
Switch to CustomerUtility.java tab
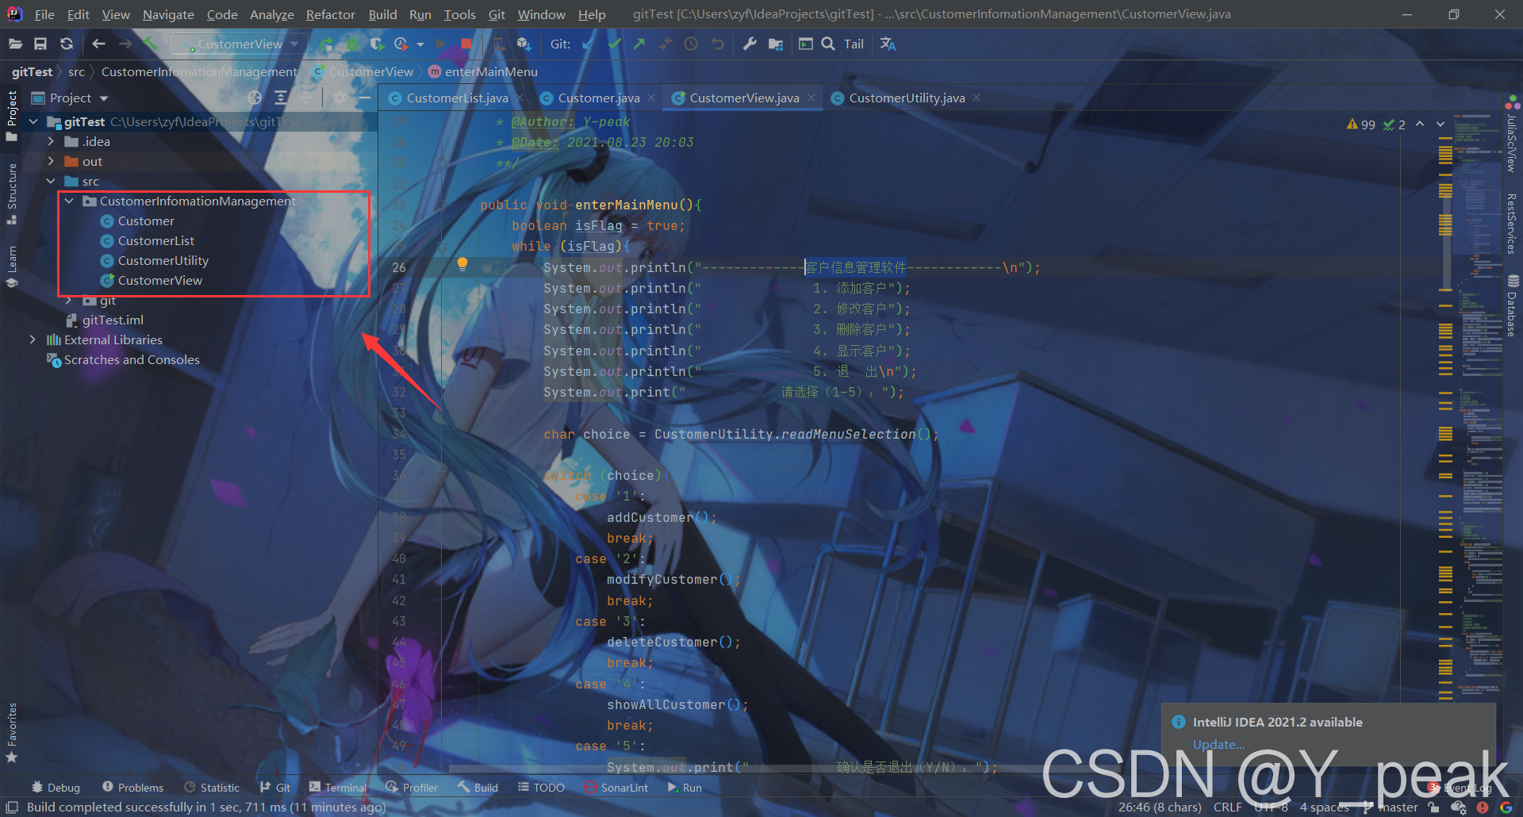(906, 98)
